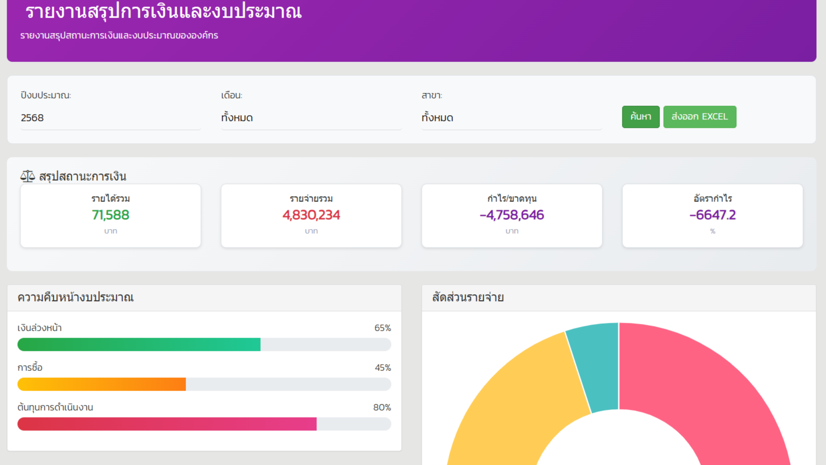Image resolution: width=826 pixels, height=465 pixels.
Task: Click the ค้นหา search button
Action: pos(640,117)
